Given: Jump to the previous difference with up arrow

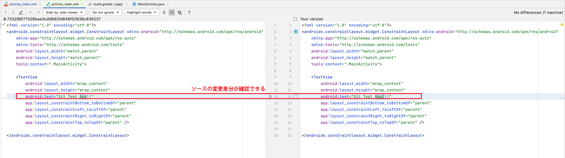Looking at the screenshot, I should (x=6, y=12).
